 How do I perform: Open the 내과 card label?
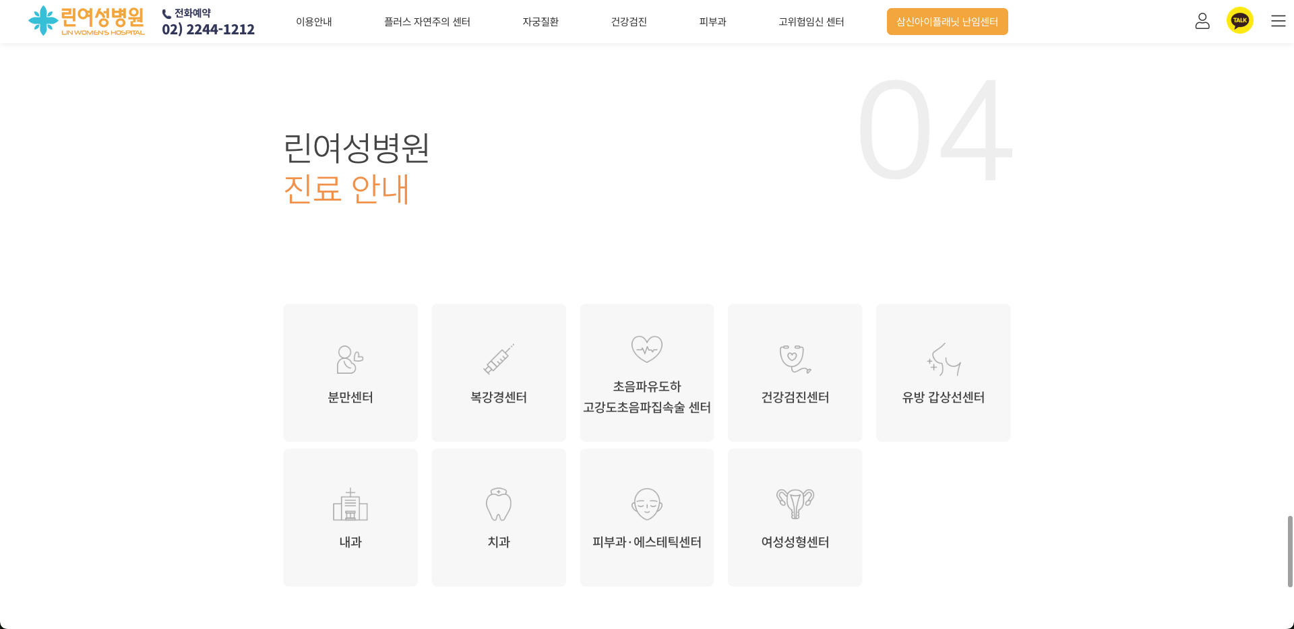click(x=350, y=542)
